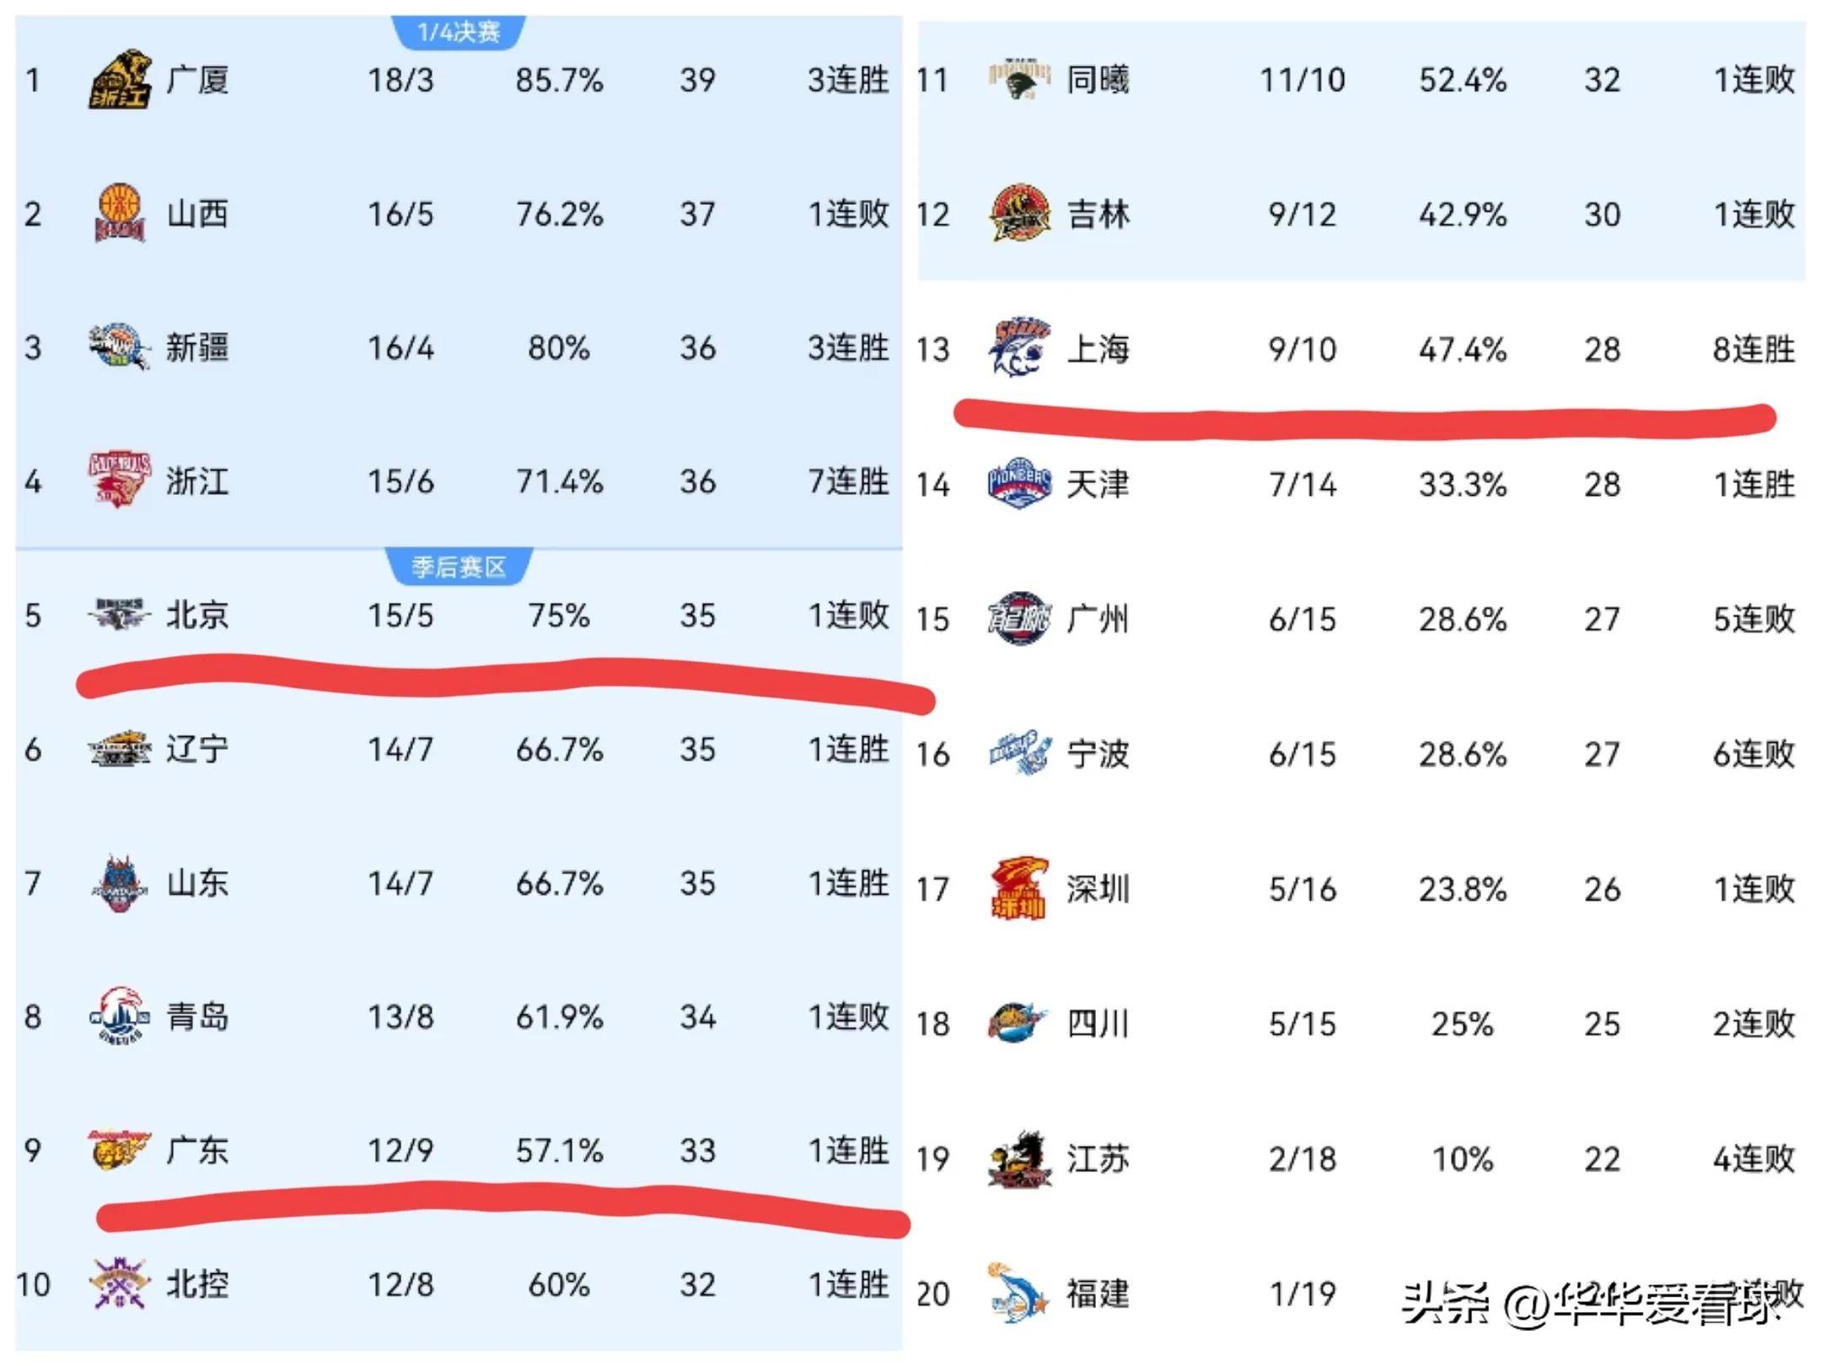Click the 山东 team logo
The height and width of the screenshot is (1366, 1821).
point(120,883)
